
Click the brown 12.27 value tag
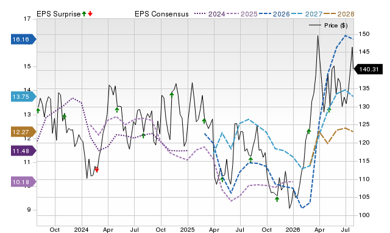pos(24,132)
